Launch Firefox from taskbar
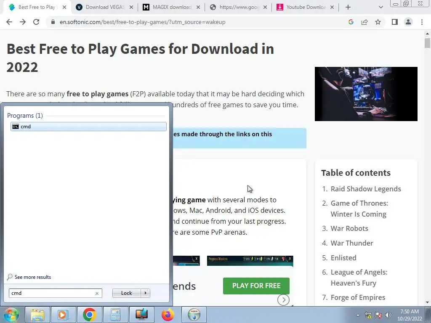Viewport: 431px width, 323px height. (x=168, y=315)
